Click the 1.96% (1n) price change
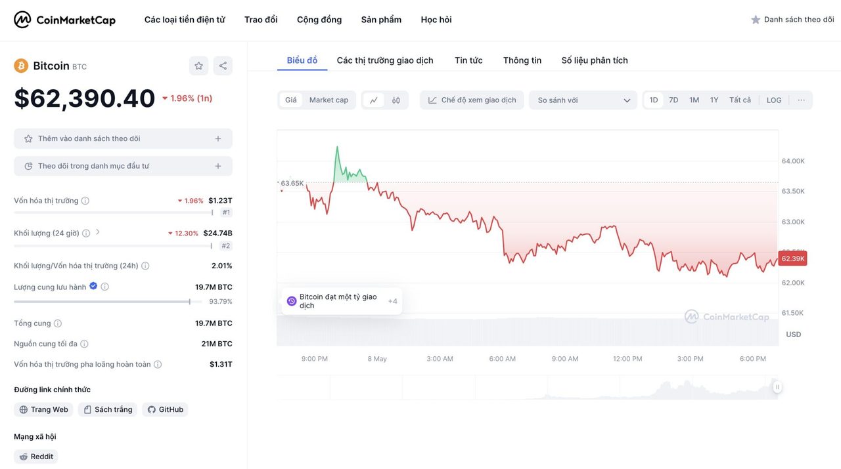Image resolution: width=841 pixels, height=469 pixels. pyautogui.click(x=187, y=98)
